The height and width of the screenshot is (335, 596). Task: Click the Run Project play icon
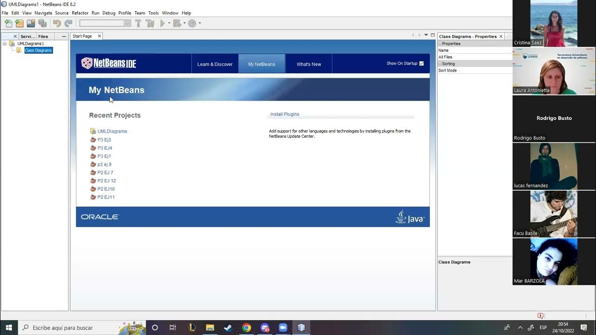(x=163, y=23)
